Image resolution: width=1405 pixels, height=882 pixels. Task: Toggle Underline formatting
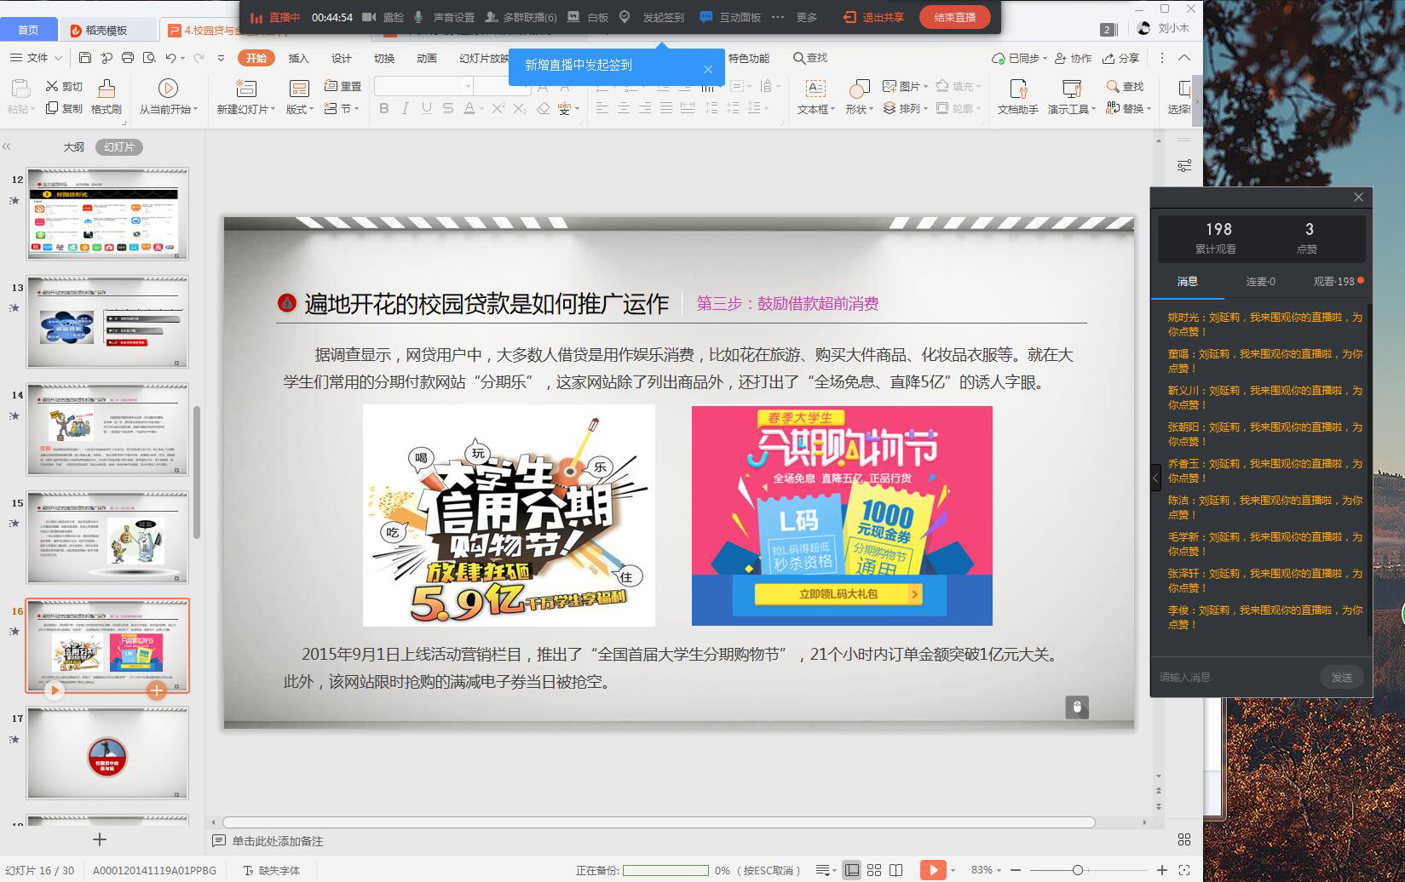coord(427,108)
